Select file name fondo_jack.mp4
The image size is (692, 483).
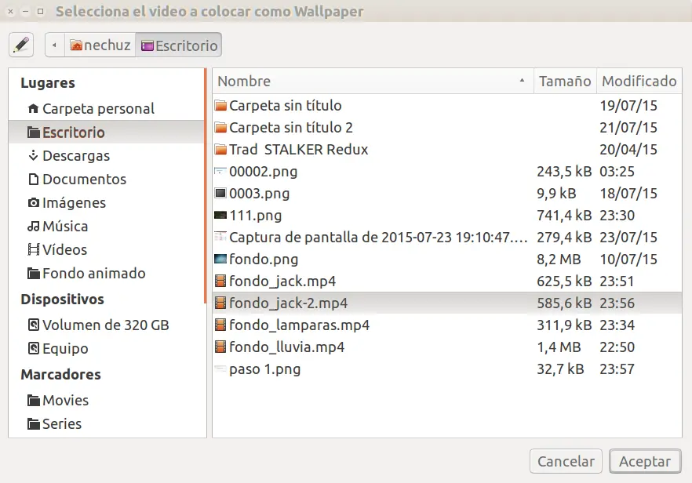282,281
